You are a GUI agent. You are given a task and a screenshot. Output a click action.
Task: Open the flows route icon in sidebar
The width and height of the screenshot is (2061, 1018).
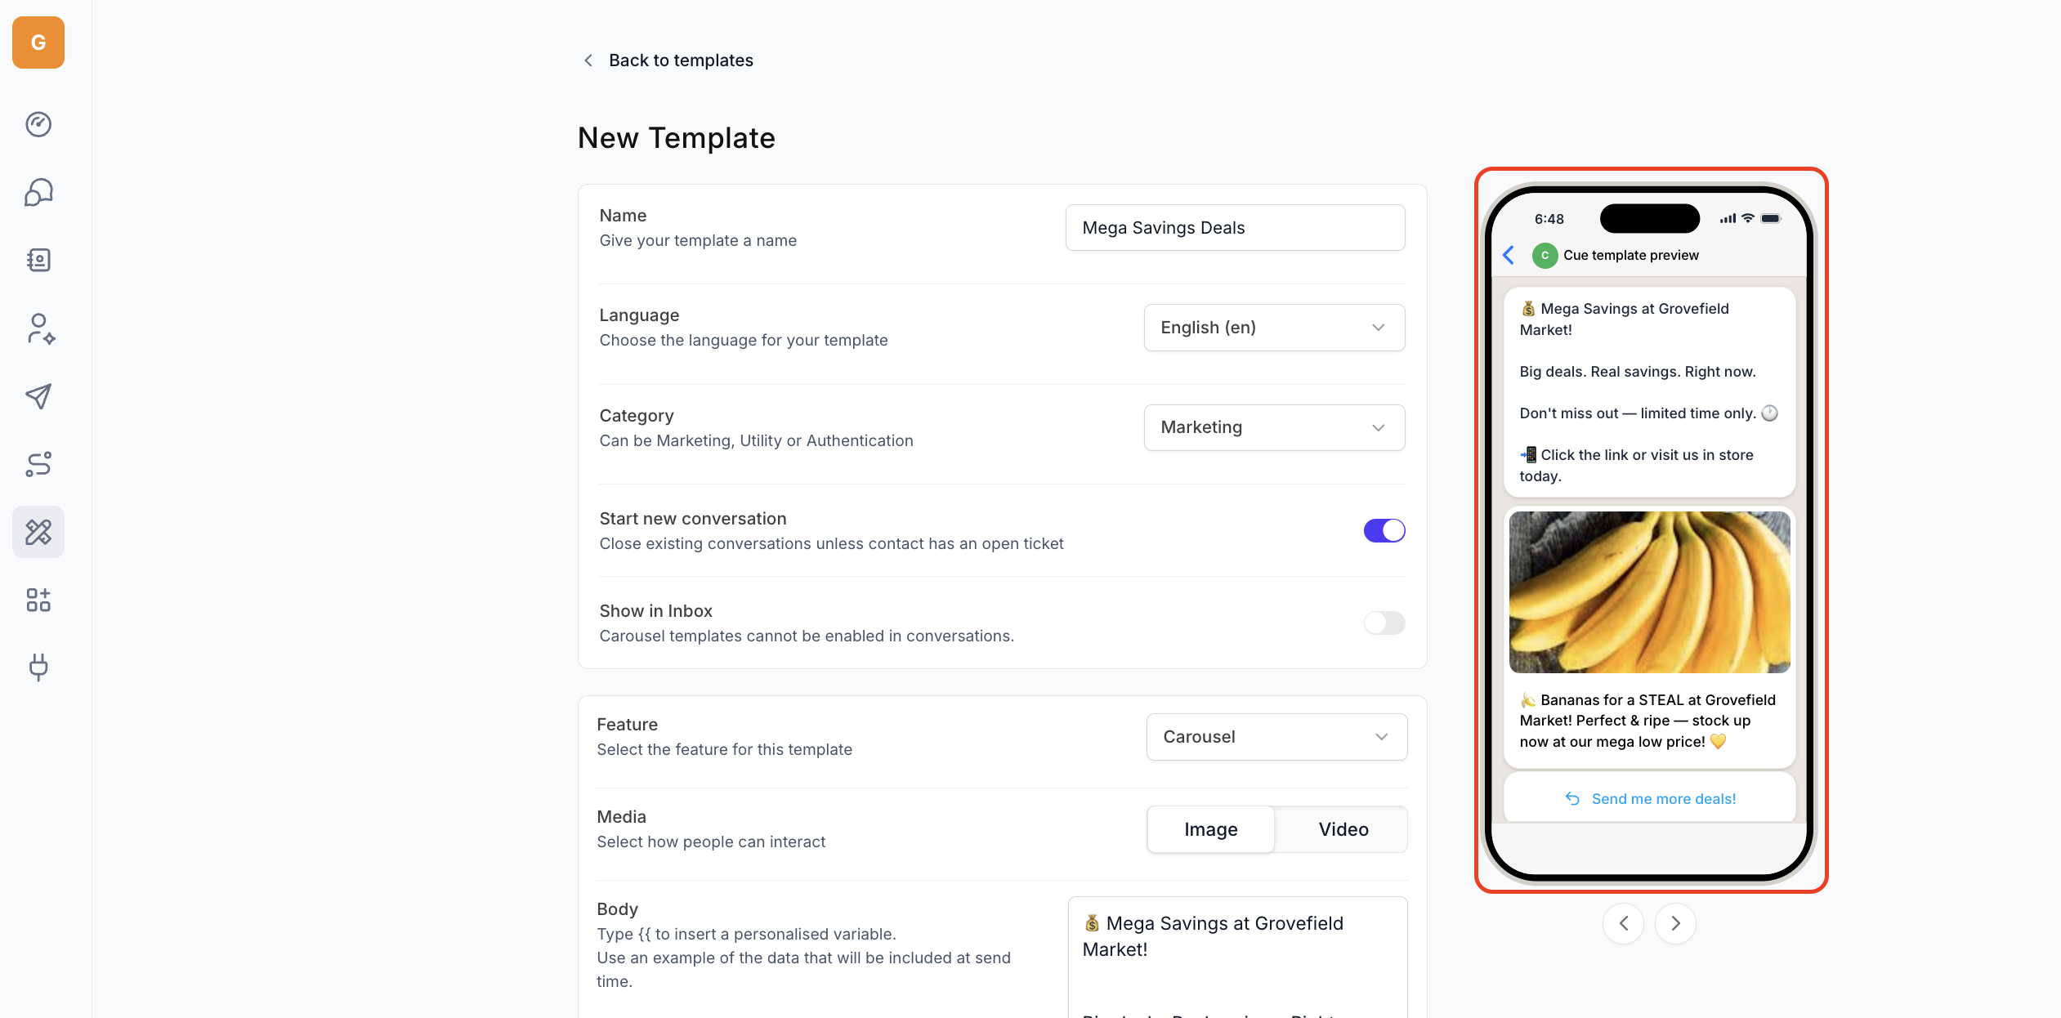pos(38,464)
